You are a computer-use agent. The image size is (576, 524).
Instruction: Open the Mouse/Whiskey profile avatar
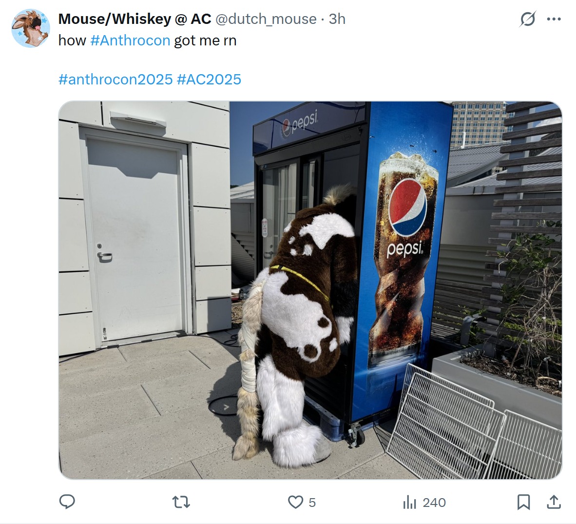pos(31,29)
